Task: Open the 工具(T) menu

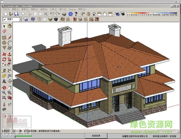Action: [54, 9]
